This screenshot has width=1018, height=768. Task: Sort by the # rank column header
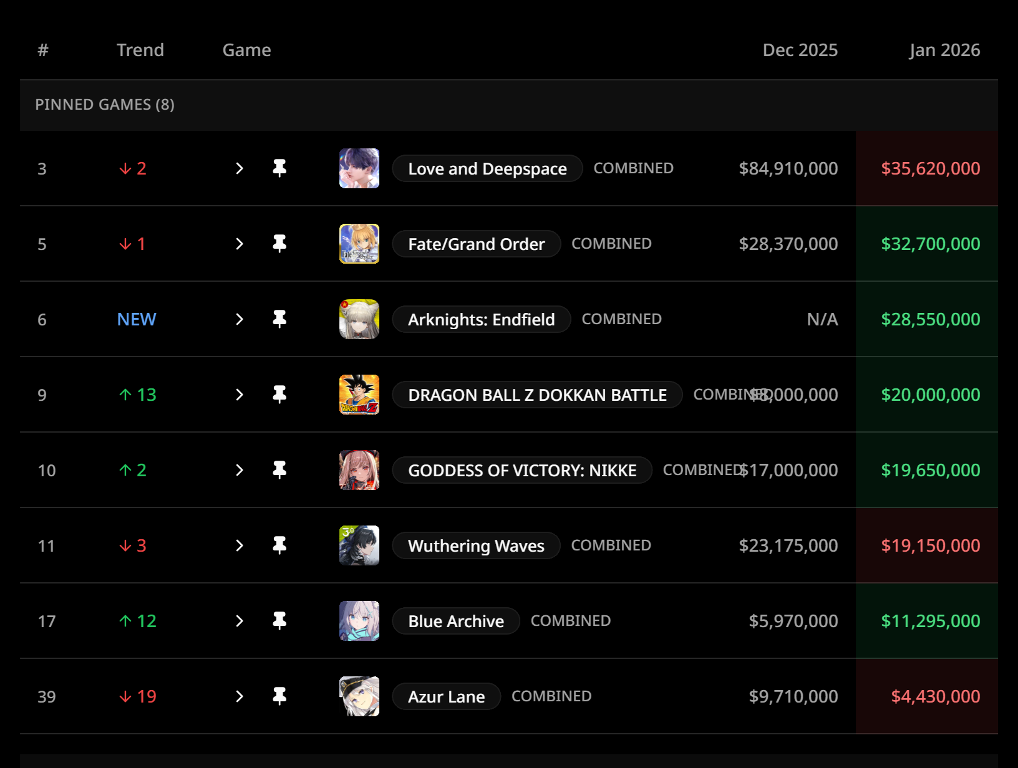[43, 50]
